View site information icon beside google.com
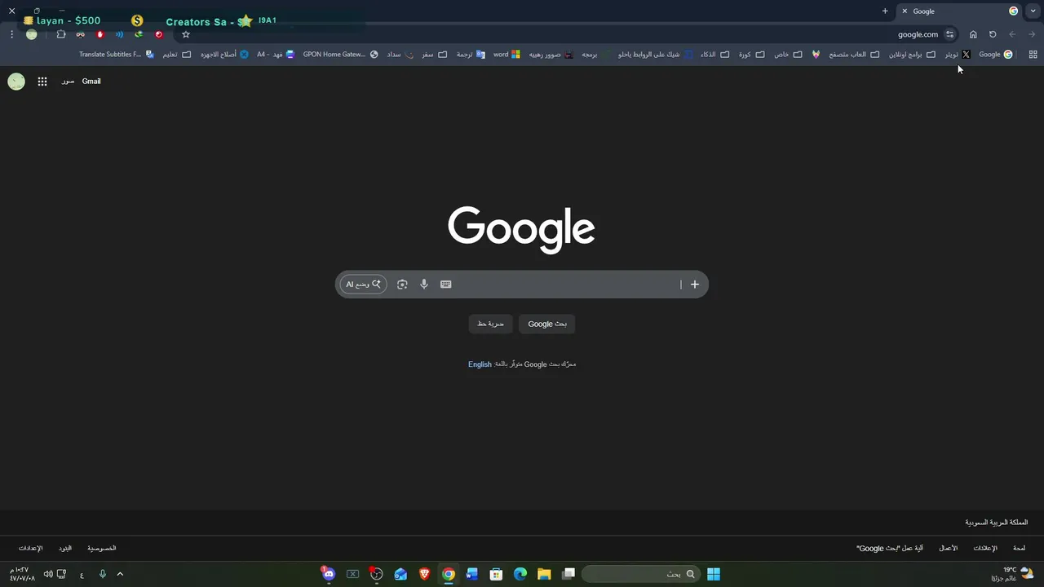The width and height of the screenshot is (1044, 587). [949, 34]
